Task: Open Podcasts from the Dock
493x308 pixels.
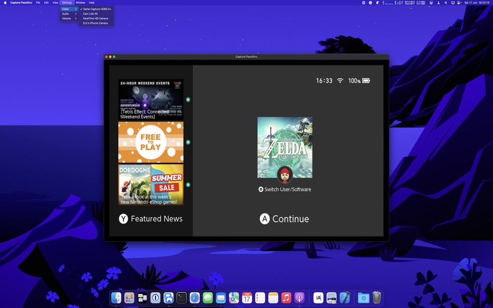Action: click(x=299, y=297)
